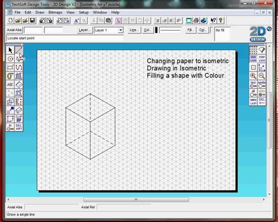Click the 'last' zoom view button
278x222 pixels.
click(253, 85)
